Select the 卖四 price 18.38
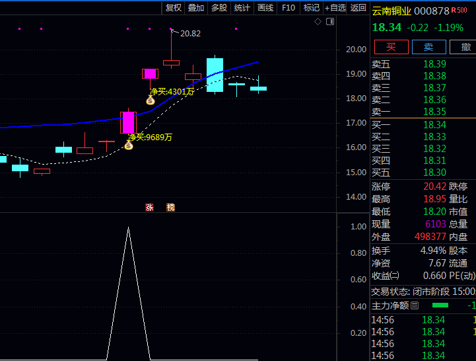 click(x=434, y=76)
